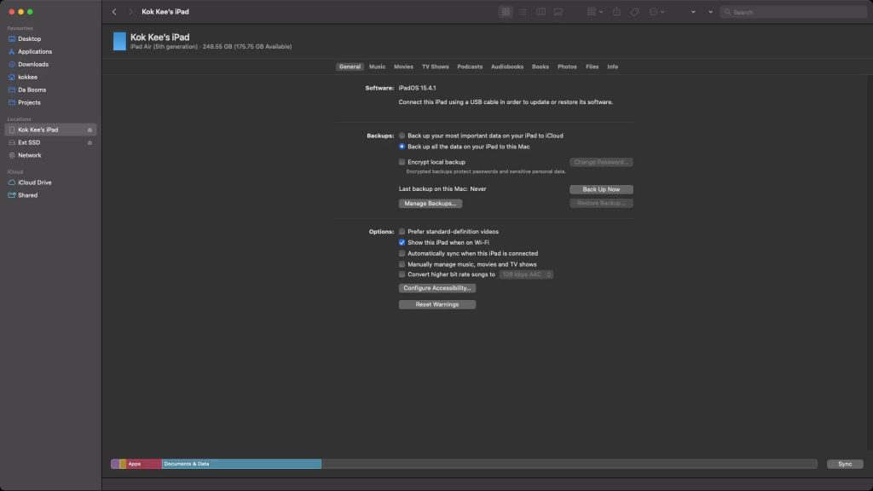Screen dimensions: 873x491
Task: Go forward with the right arrow
Action: [x=130, y=12]
